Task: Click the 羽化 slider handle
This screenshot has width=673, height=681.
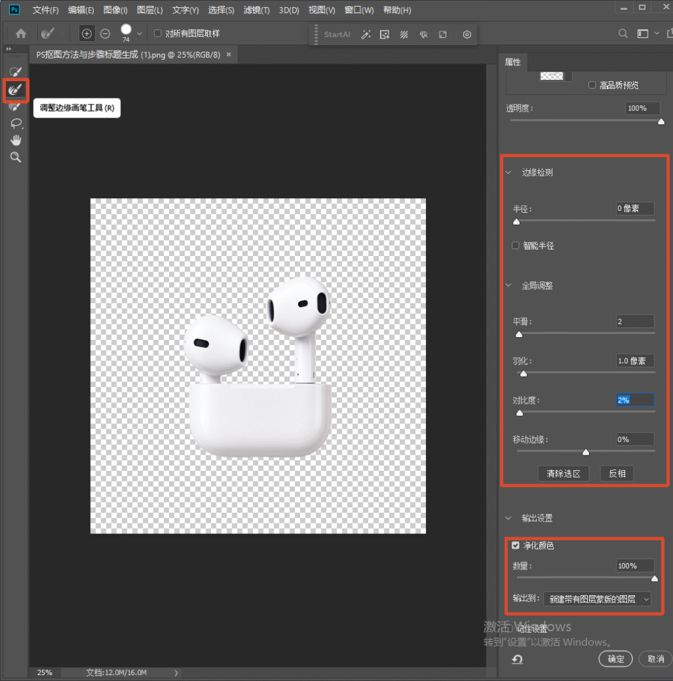Action: pos(523,374)
